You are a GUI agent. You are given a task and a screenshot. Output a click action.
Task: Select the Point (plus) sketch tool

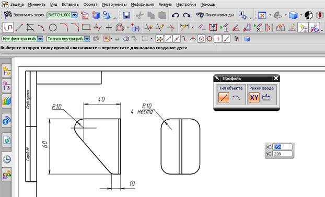109,27
